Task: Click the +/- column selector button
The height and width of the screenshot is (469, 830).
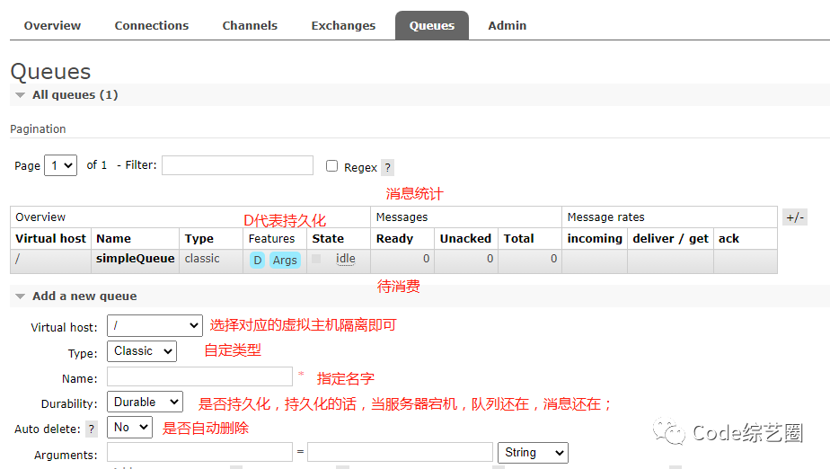Action: tap(795, 217)
